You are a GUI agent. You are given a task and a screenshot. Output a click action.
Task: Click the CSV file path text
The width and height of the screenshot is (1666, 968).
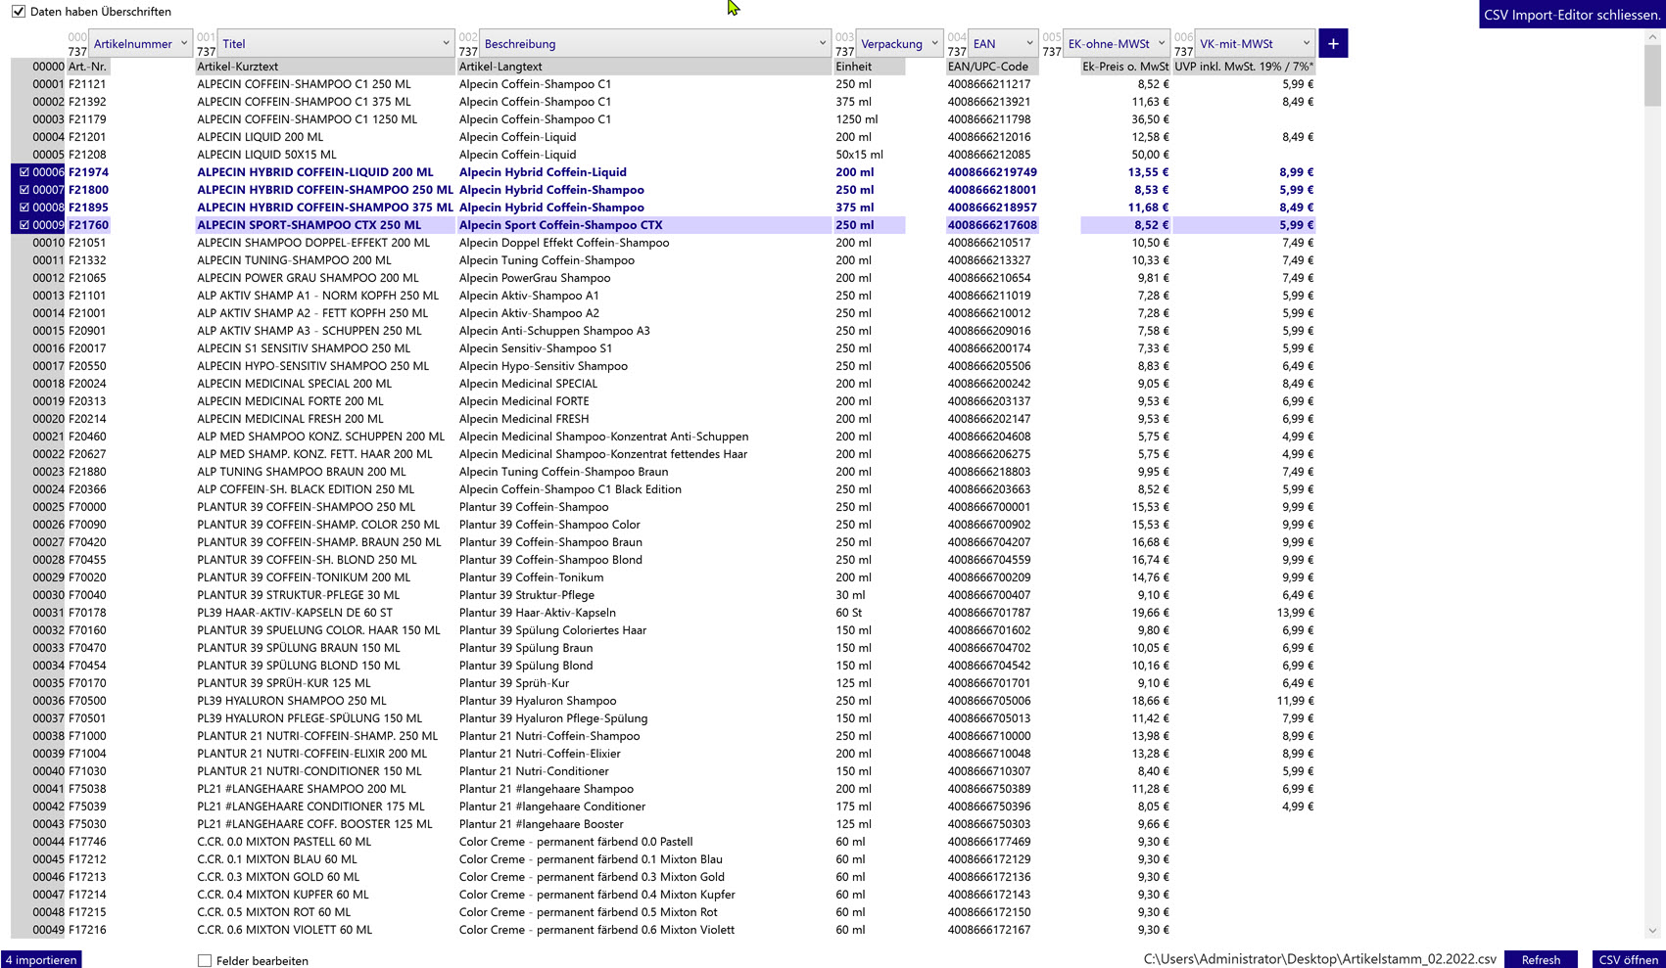[1319, 959]
